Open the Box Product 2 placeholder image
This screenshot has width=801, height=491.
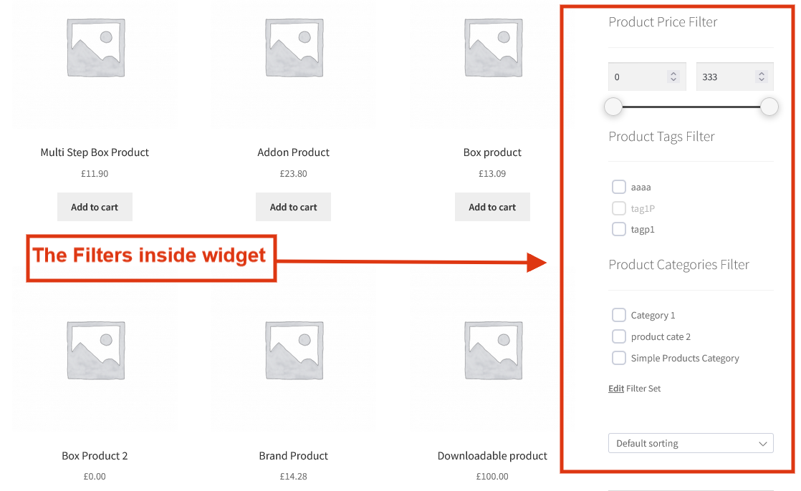coord(95,349)
